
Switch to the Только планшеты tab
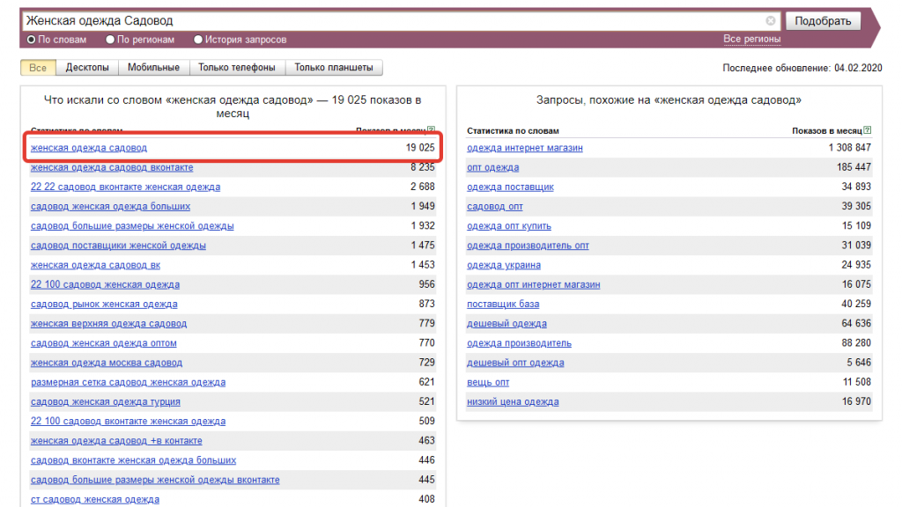click(x=334, y=68)
